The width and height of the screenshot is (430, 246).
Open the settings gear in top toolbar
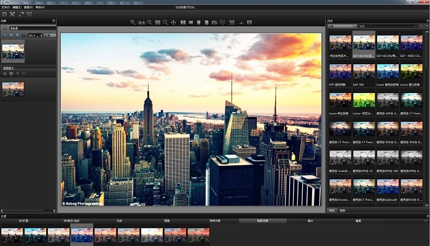5,13
